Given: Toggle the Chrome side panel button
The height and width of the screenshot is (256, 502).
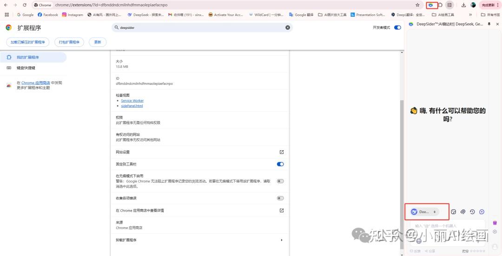Looking at the screenshot, I should (x=449, y=5).
